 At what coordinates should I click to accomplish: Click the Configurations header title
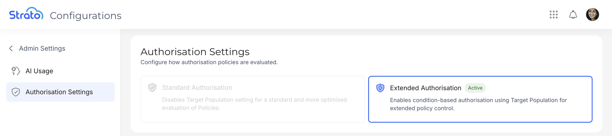pos(86,16)
